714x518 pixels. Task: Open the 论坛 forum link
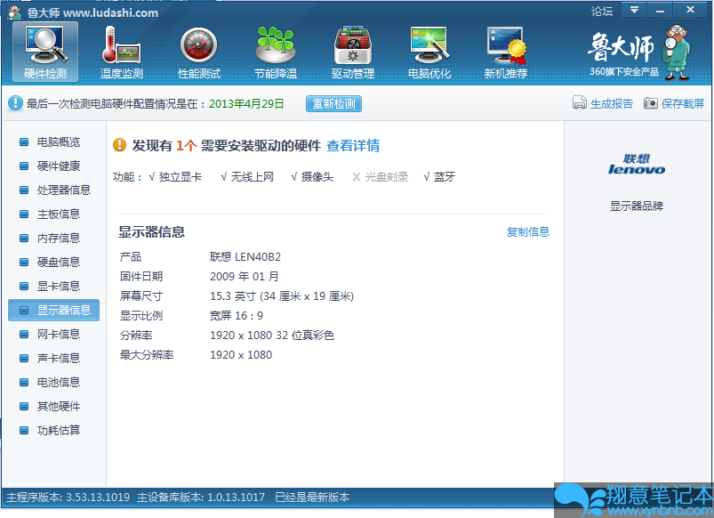[x=602, y=11]
